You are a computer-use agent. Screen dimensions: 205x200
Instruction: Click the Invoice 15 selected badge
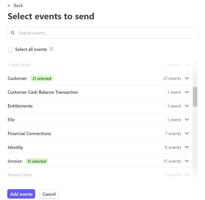[x=37, y=161]
